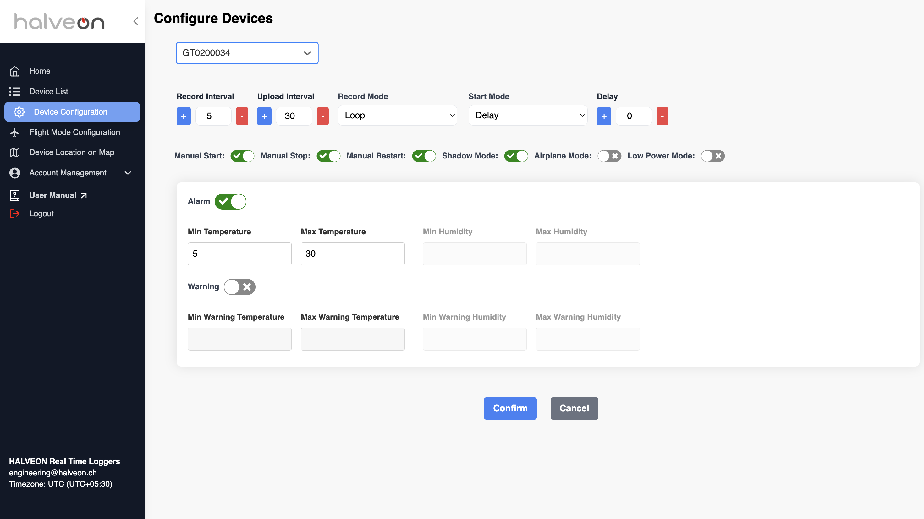Click the Account Management user icon
This screenshot has width=924, height=519.
pos(15,173)
